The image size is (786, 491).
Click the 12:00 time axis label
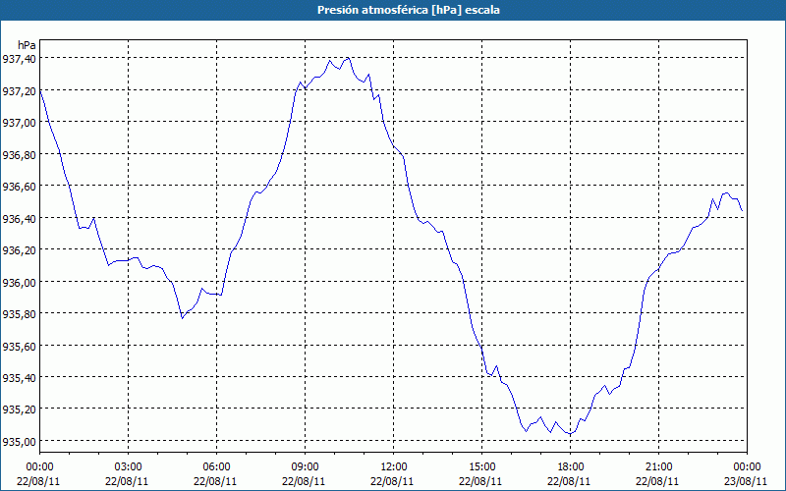394,466
